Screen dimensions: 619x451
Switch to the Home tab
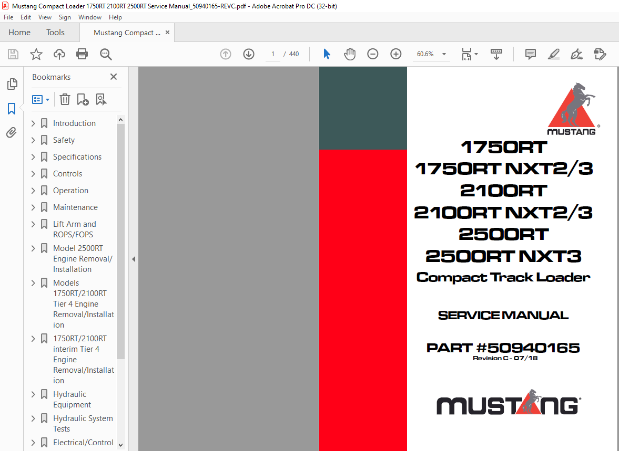19,33
